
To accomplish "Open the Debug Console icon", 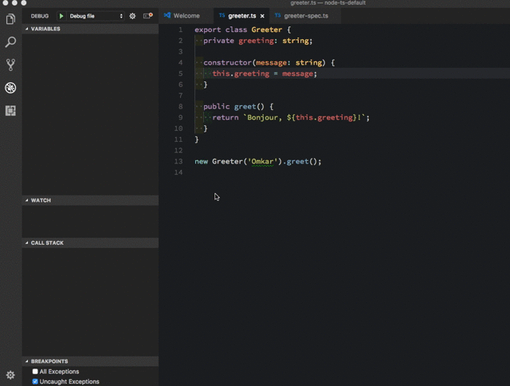I will click(x=148, y=16).
